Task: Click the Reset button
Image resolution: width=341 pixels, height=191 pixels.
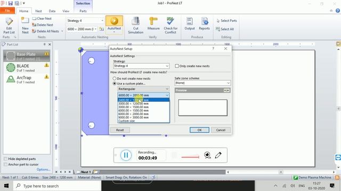Action: (x=120, y=130)
